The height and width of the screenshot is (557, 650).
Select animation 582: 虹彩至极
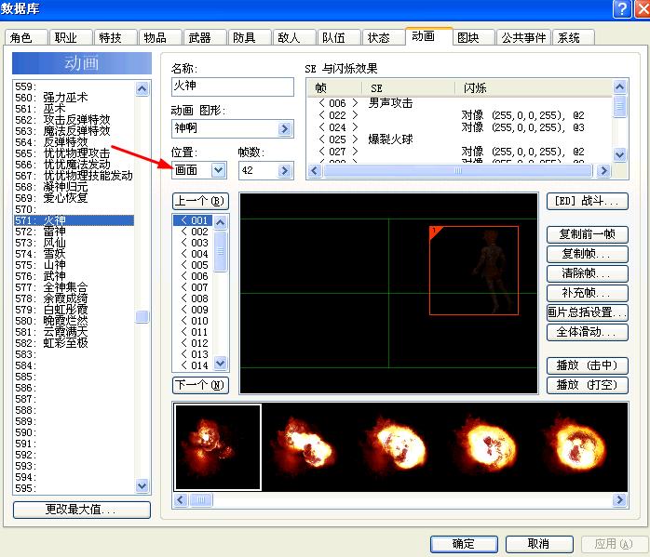click(74, 343)
